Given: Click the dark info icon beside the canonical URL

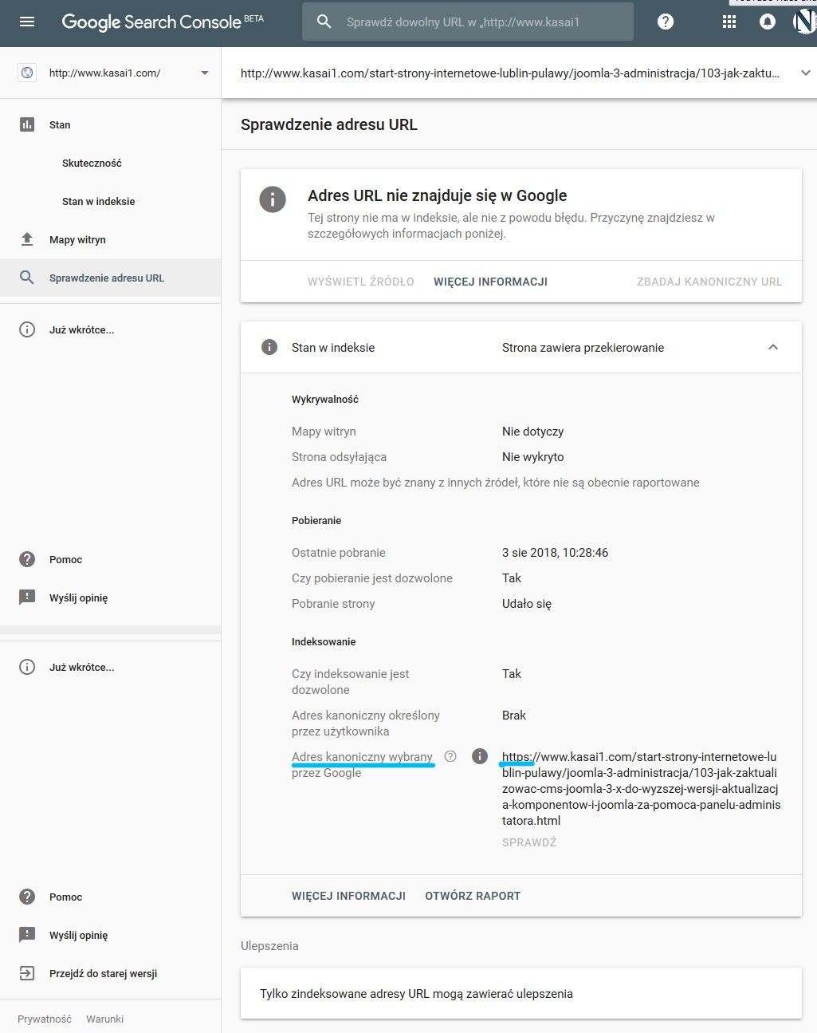Looking at the screenshot, I should coord(480,756).
